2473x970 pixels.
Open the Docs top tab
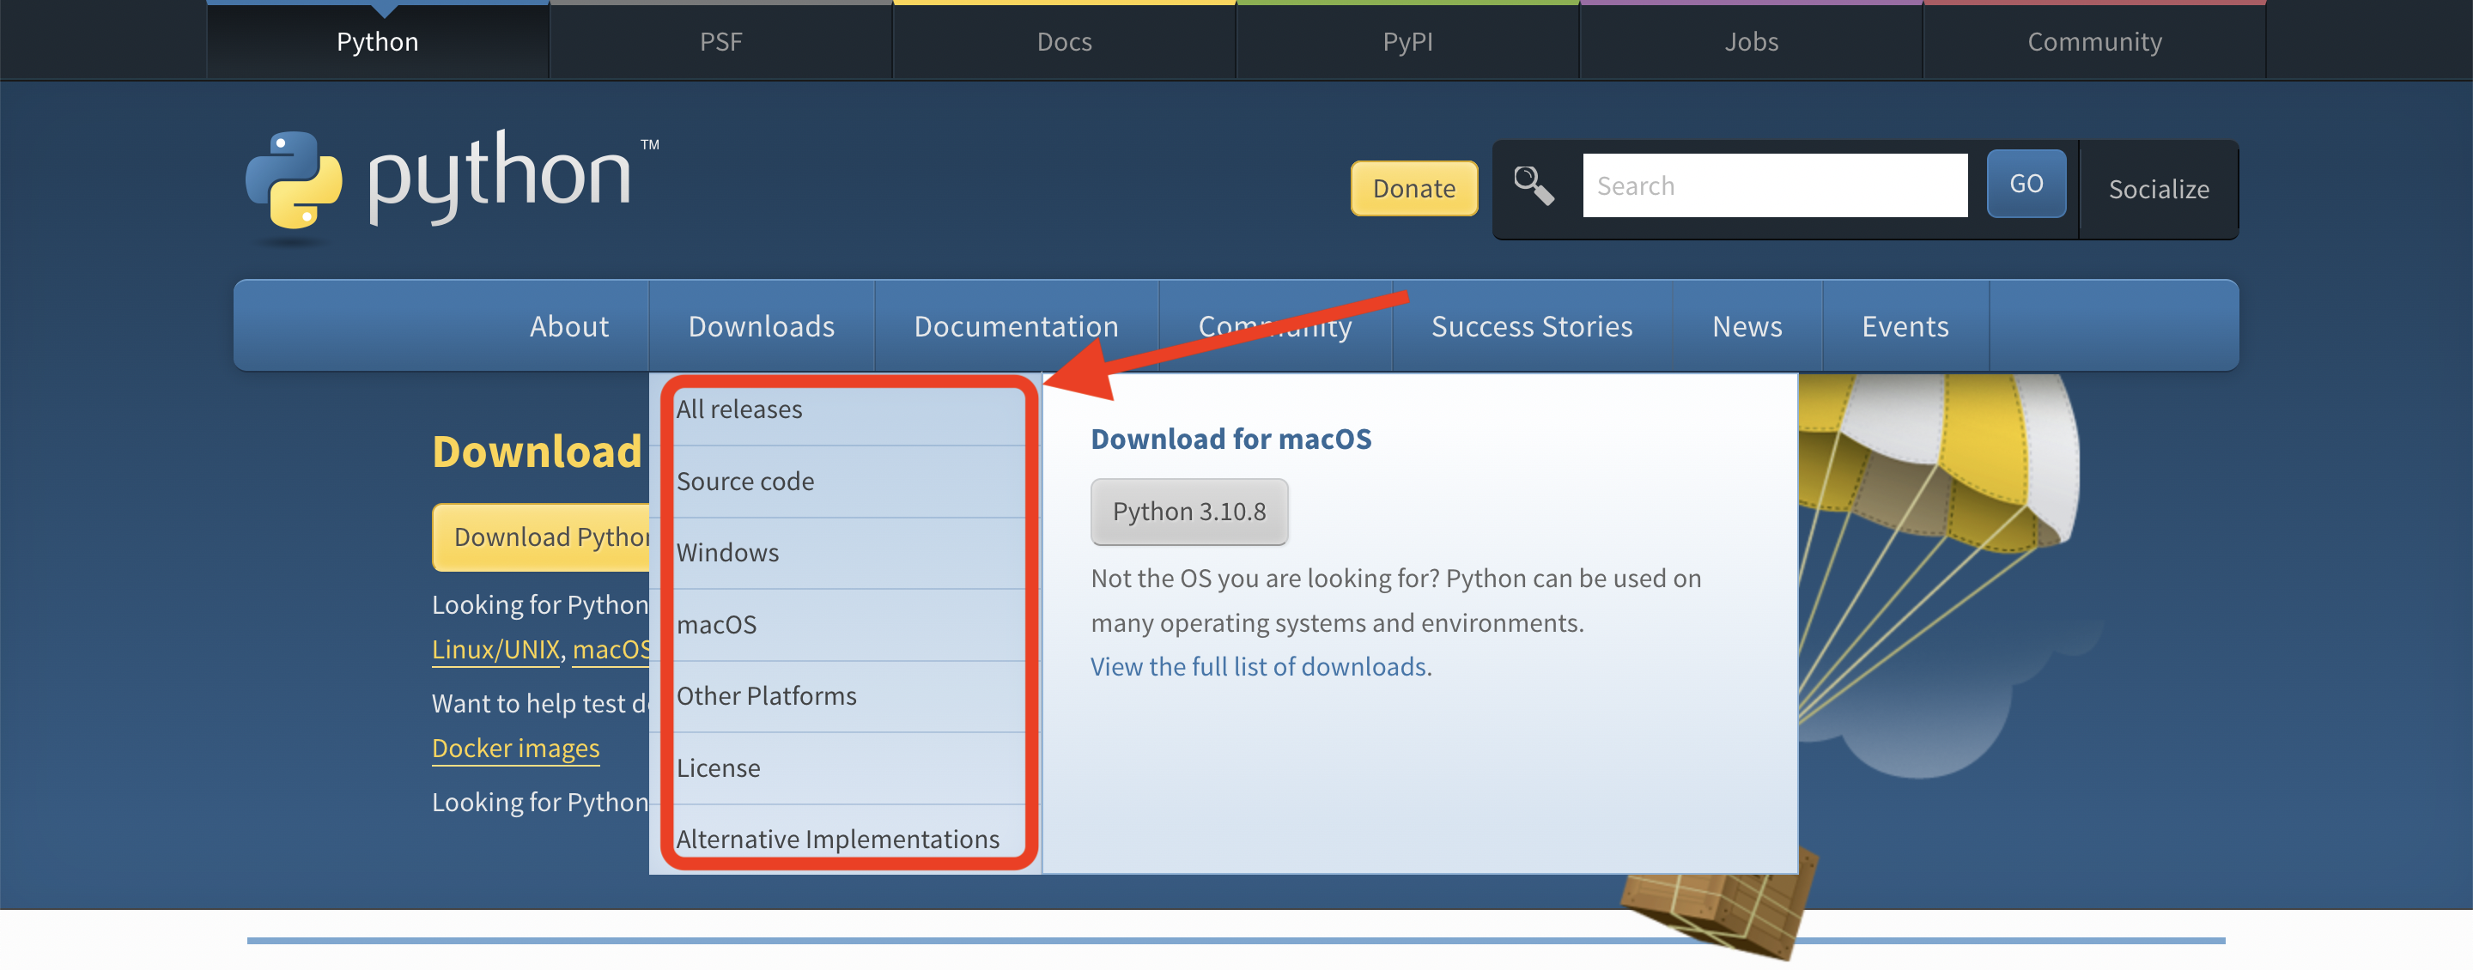[1064, 41]
